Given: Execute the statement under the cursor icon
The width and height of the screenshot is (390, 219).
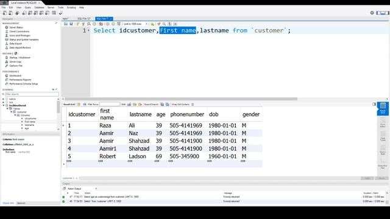Looking at the screenshot, I should coord(83,24).
